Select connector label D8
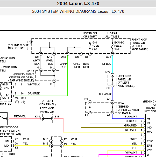The image size is (156, 157). 37,57
